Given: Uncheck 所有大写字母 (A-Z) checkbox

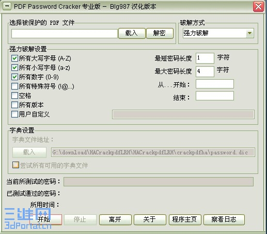Looking at the screenshot, I should [14, 58].
